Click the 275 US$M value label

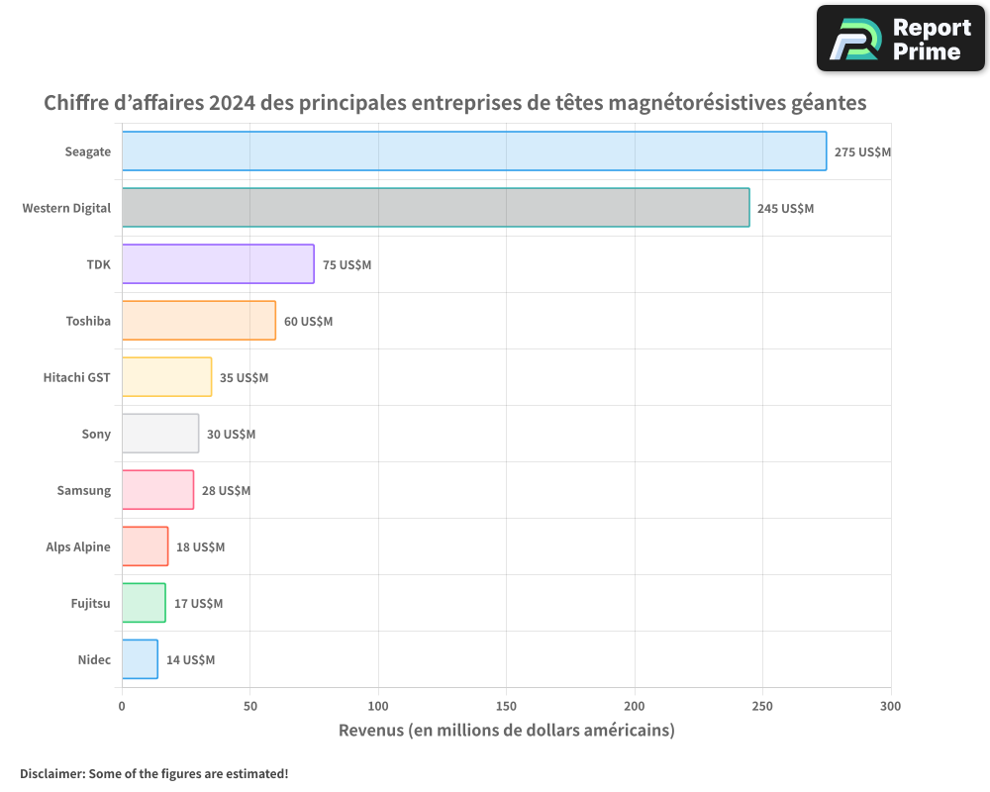(862, 152)
